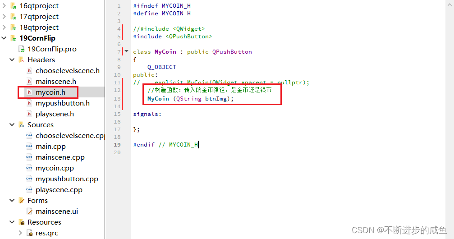Click the chooselevelscene.cpp source icon
The width and height of the screenshot is (454, 239).
(29, 135)
